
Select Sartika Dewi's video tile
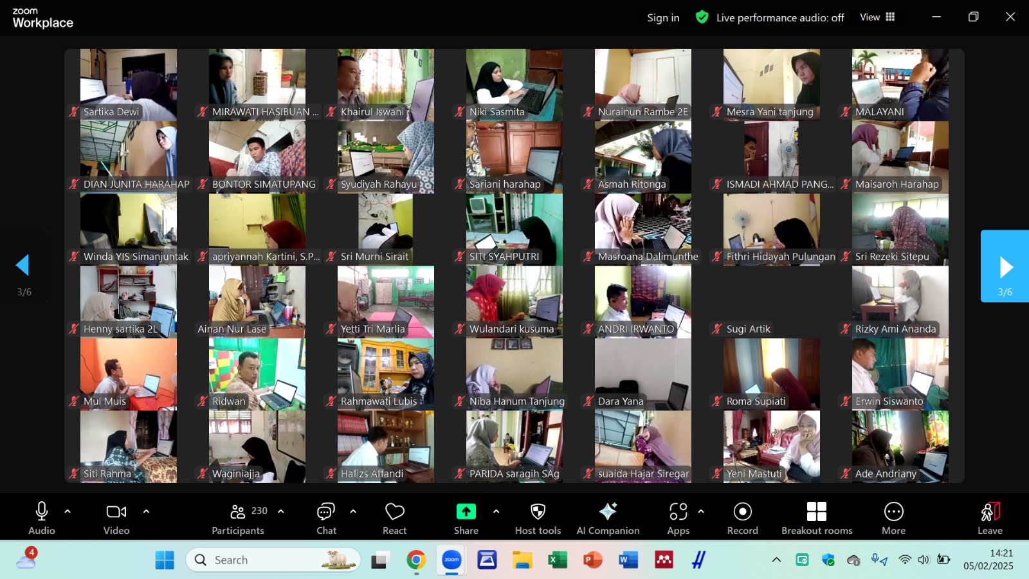(x=129, y=85)
